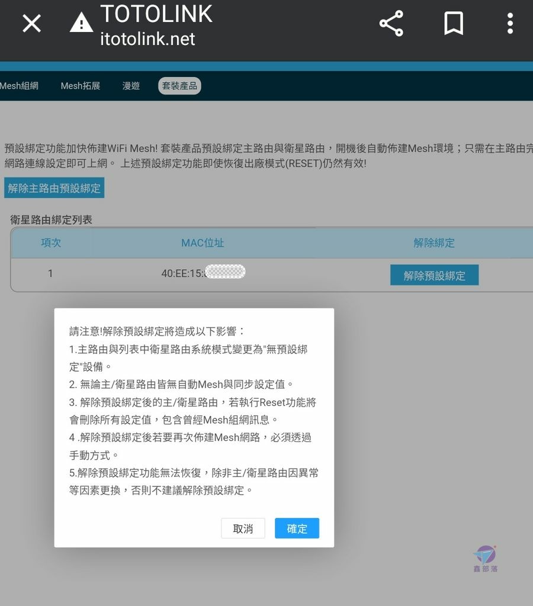533x606 pixels.
Task: Click the 解除綁定 column header
Action: (434, 243)
